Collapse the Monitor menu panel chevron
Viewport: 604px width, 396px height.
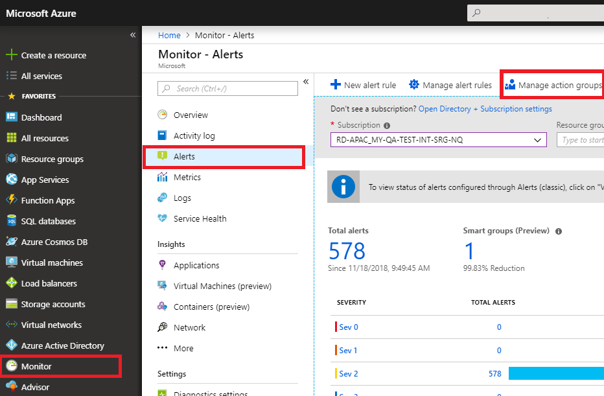tap(305, 82)
